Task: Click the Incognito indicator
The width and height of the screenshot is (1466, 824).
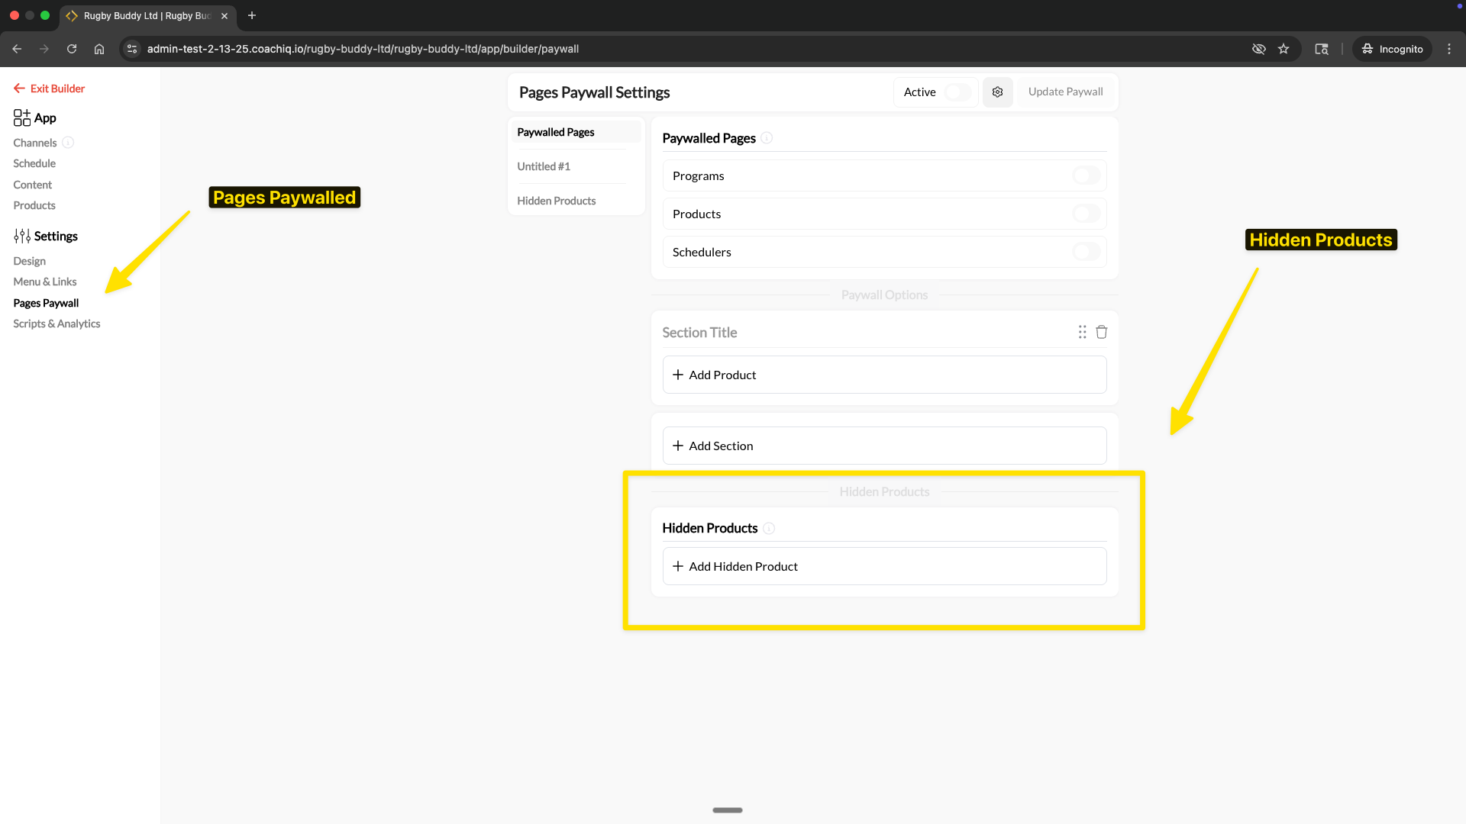Action: tap(1393, 49)
